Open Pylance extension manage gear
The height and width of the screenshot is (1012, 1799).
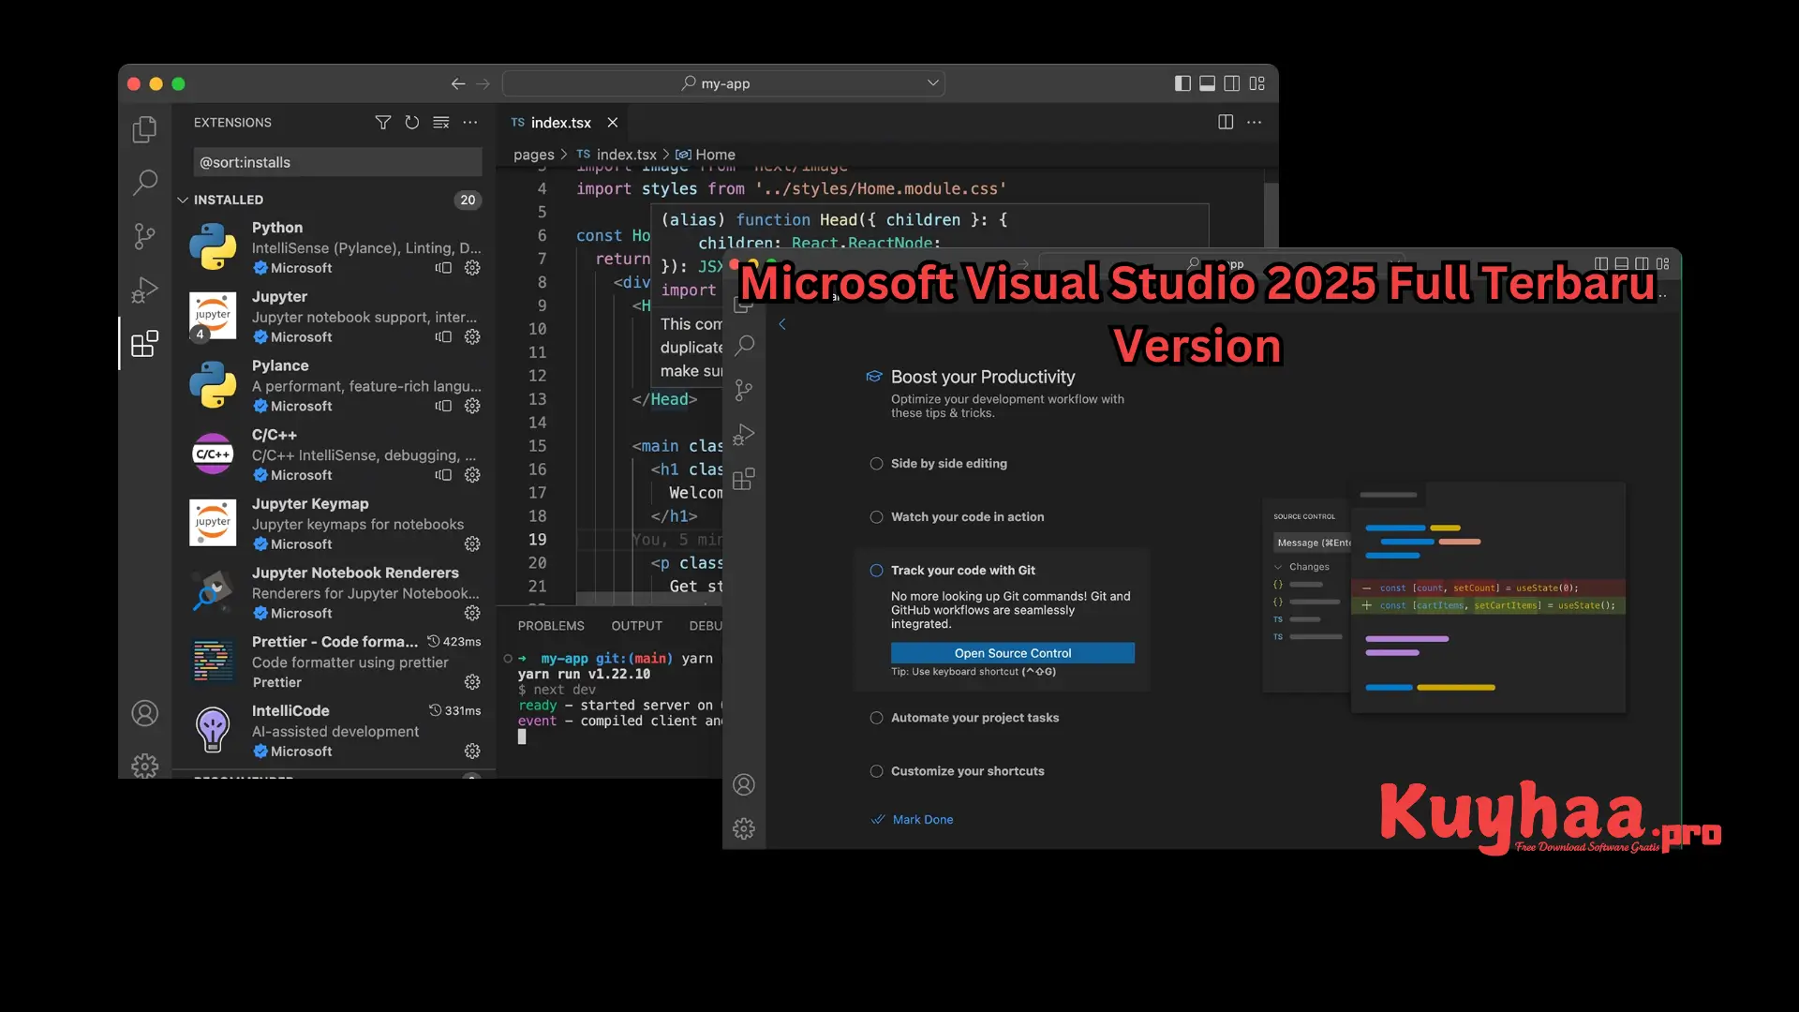coord(472,406)
